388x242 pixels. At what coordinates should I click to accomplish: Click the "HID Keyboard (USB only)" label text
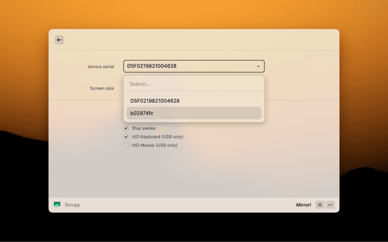coord(157,137)
